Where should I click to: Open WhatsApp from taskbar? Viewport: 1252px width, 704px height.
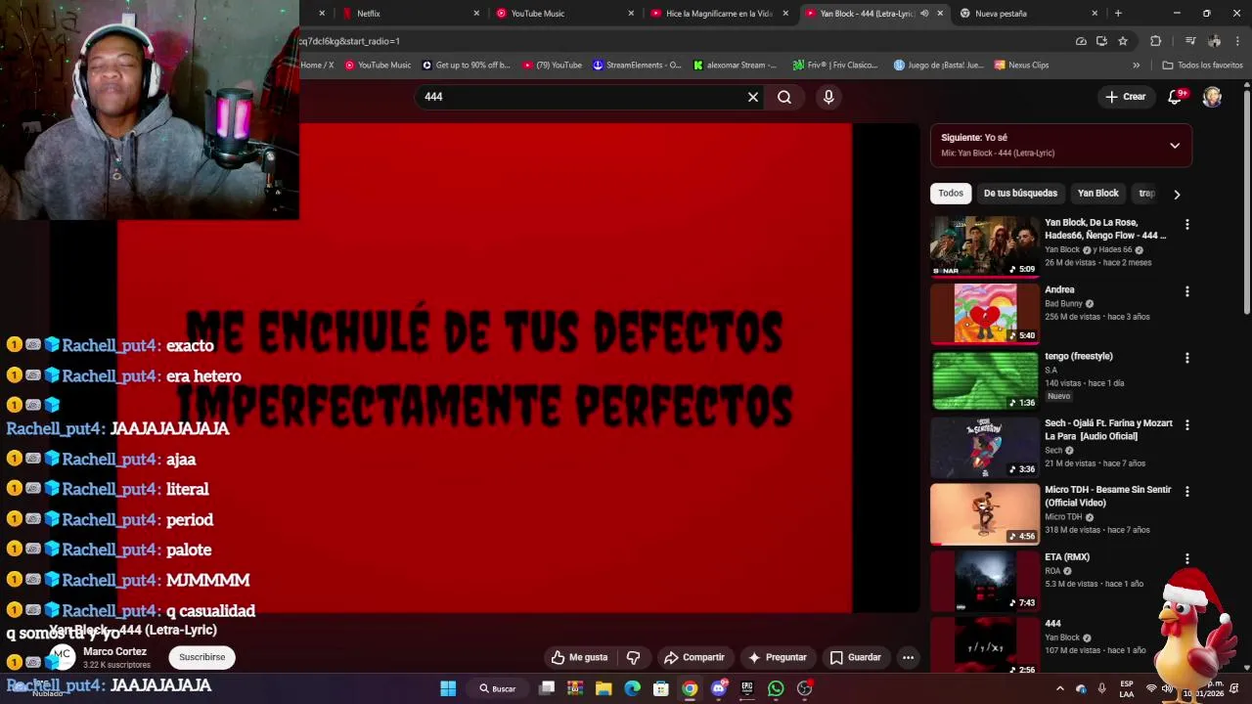coord(776,688)
